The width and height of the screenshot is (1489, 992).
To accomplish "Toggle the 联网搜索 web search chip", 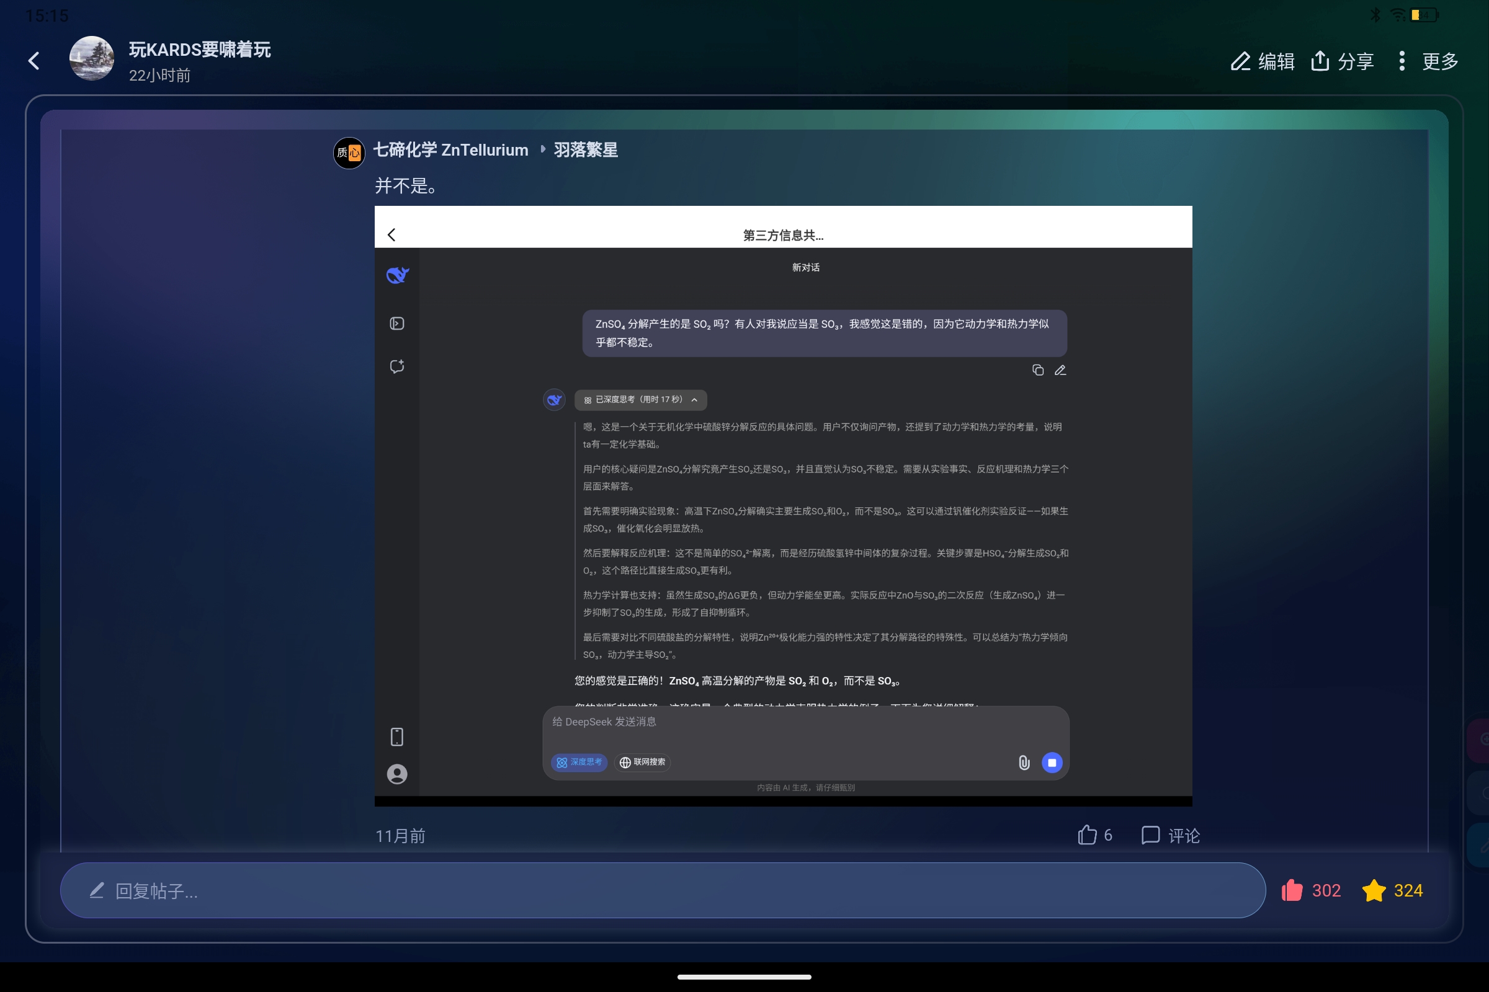I will pyautogui.click(x=643, y=763).
